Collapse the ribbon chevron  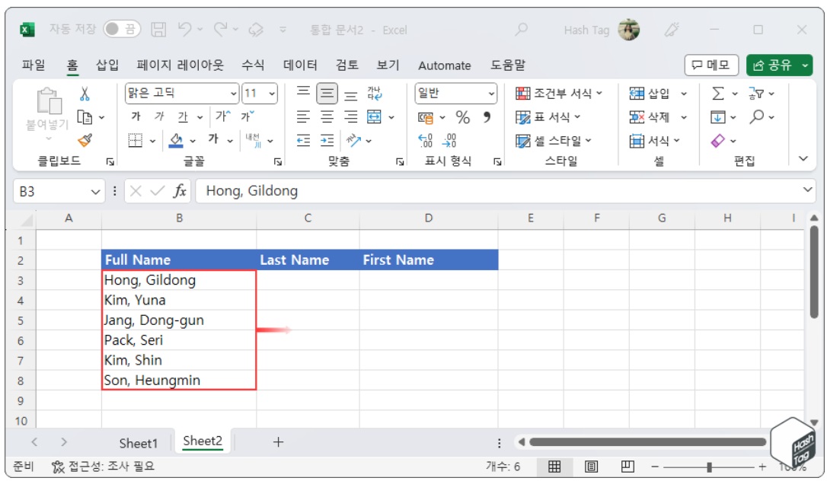[803, 158]
